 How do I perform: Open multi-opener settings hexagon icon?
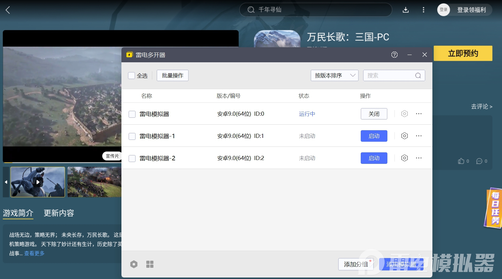[134, 264]
